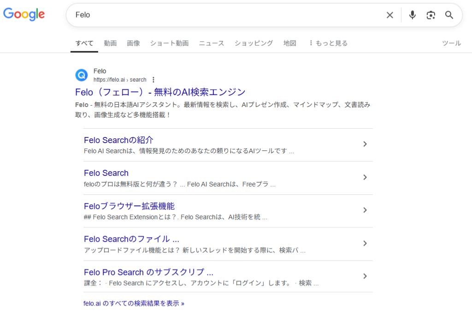Open the Felo Search sitelink
The height and width of the screenshot is (311, 472).
tap(106, 173)
